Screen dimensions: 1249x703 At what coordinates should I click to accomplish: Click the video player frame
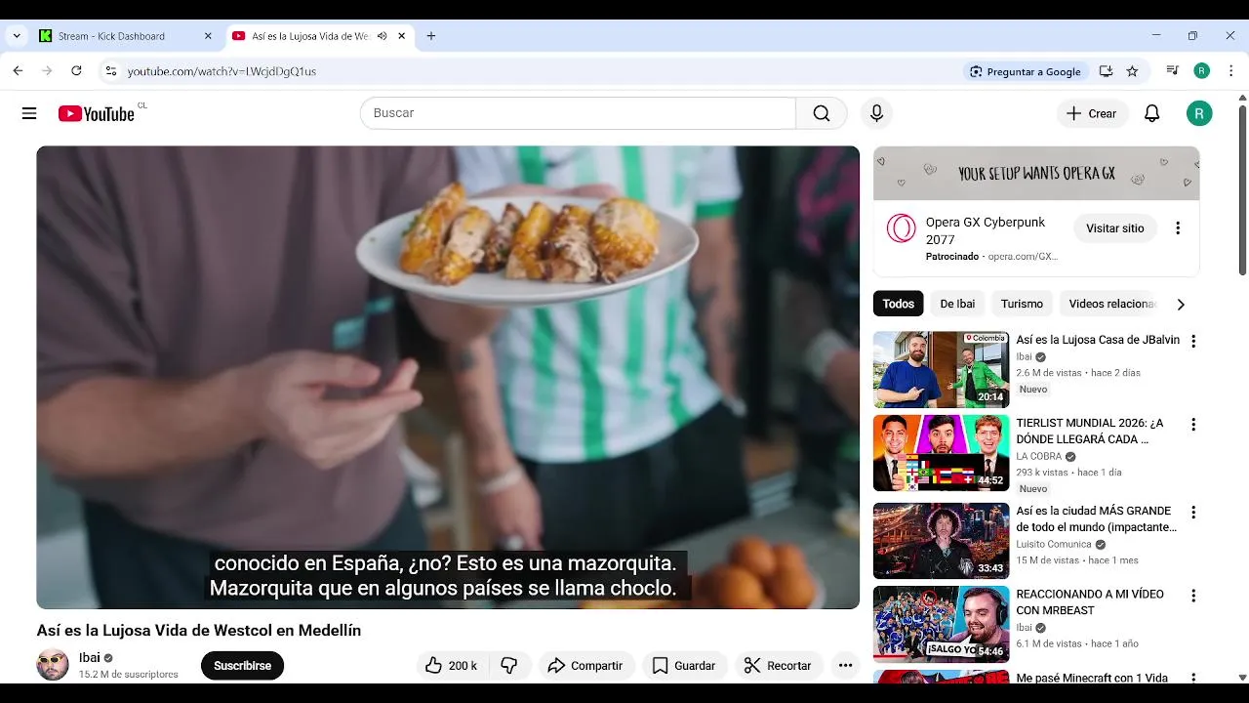coord(448,378)
